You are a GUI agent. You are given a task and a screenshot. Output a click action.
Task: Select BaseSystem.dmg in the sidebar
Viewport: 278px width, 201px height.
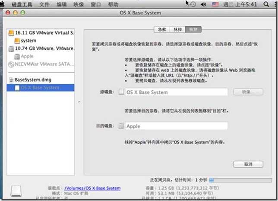[41, 80]
